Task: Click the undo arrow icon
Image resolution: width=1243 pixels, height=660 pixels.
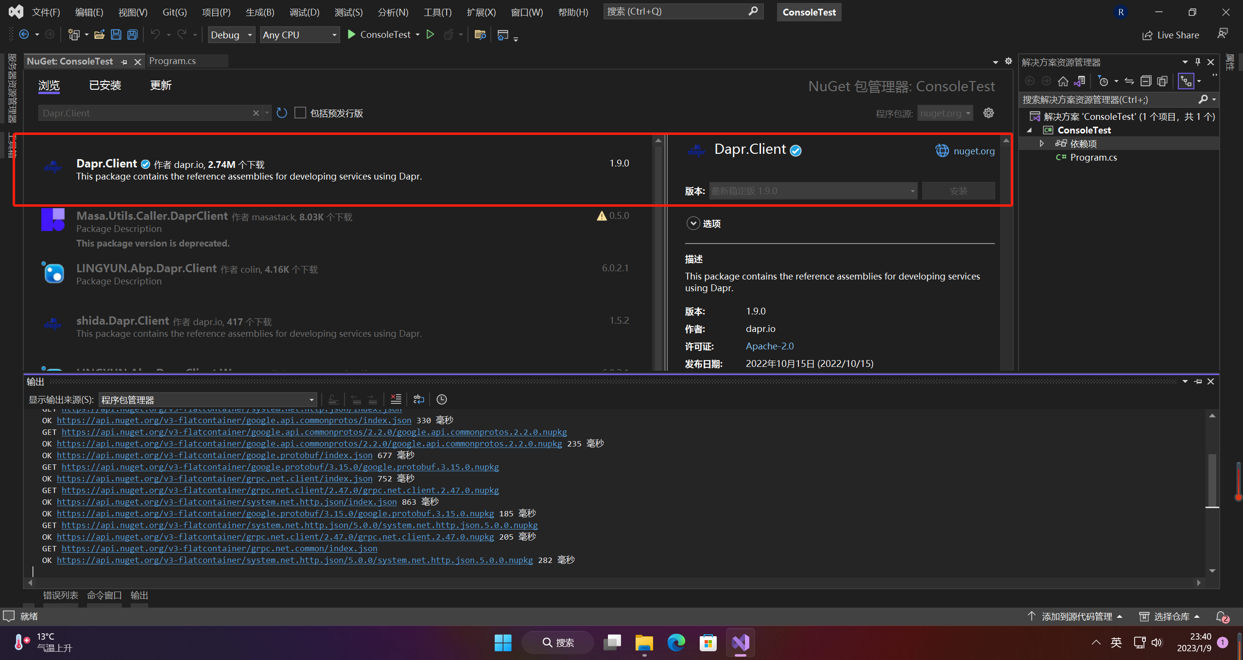Action: pyautogui.click(x=155, y=34)
